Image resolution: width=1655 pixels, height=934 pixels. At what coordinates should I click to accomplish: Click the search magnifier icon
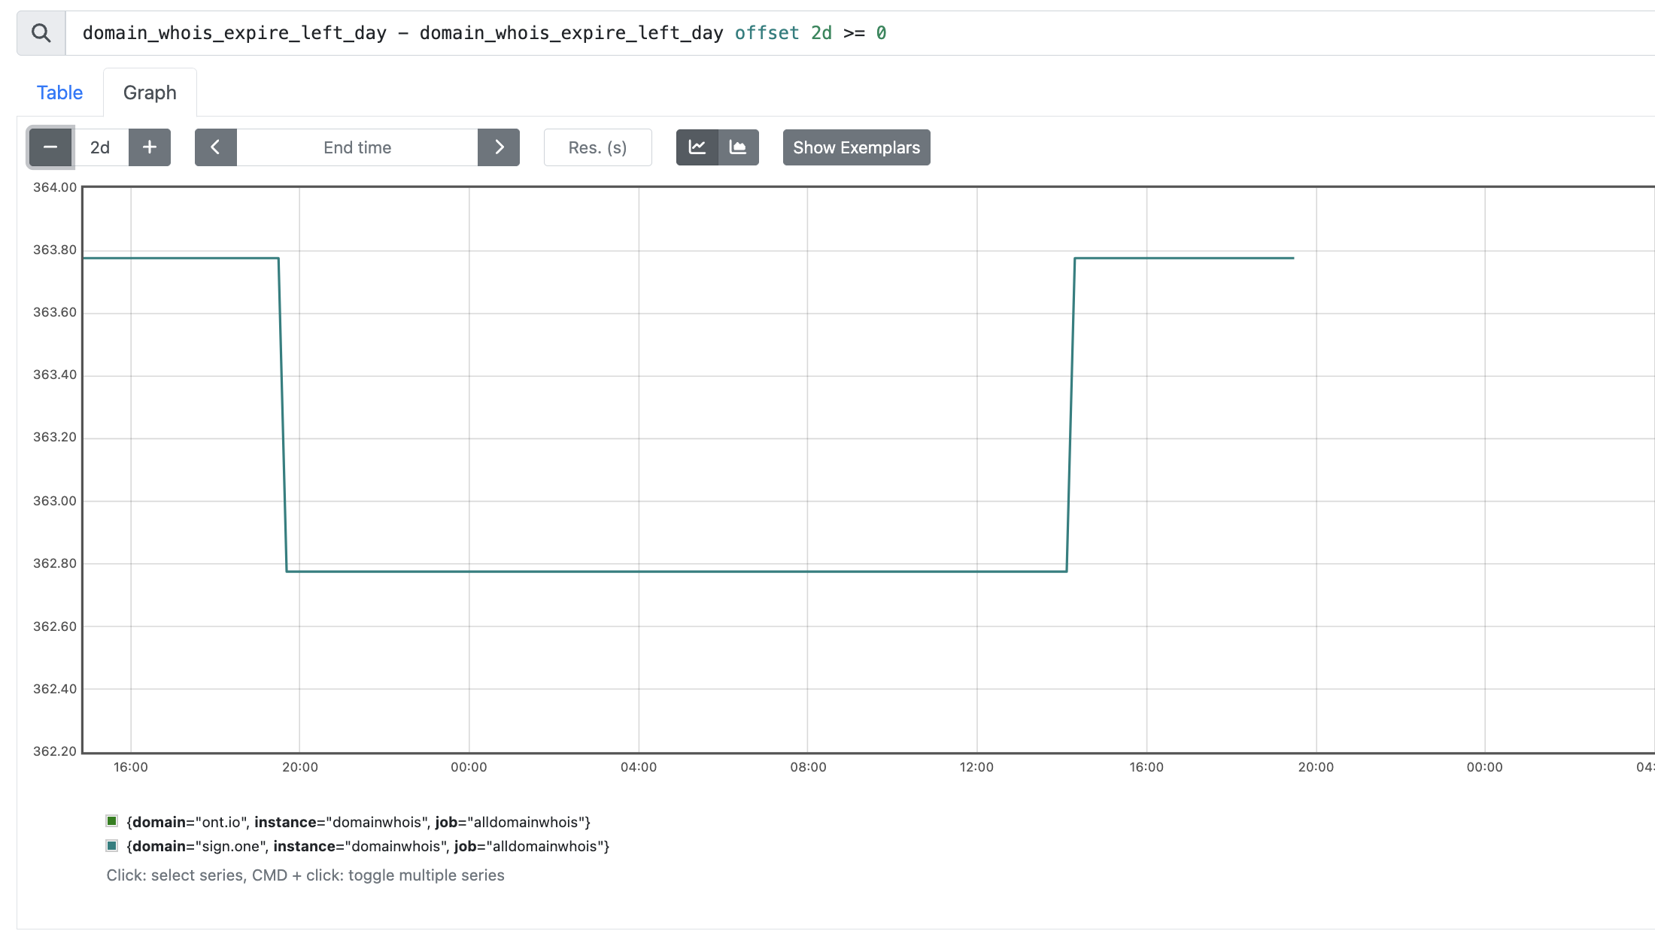click(x=41, y=33)
